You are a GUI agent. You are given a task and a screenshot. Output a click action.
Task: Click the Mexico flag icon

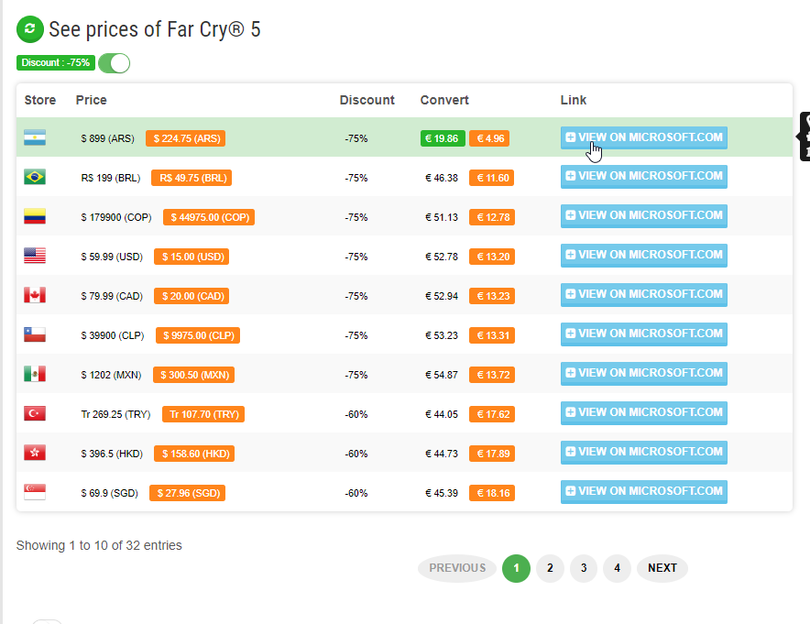coord(35,375)
